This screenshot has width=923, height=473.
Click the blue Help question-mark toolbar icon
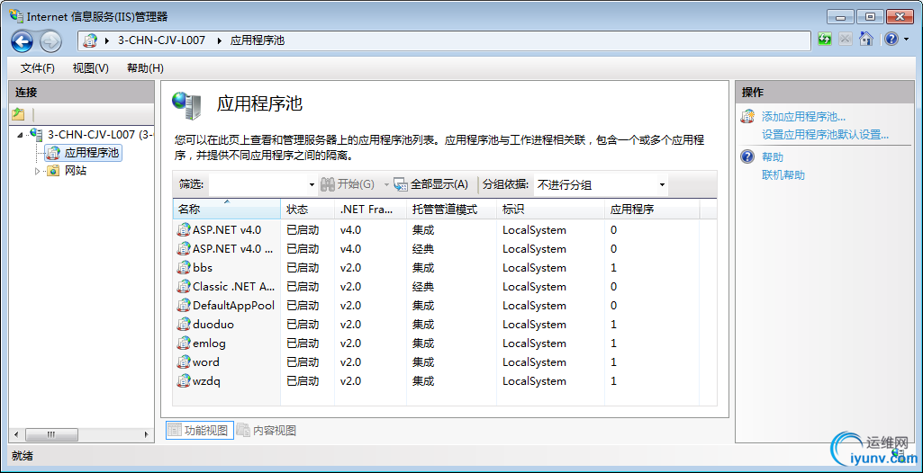coord(891,40)
